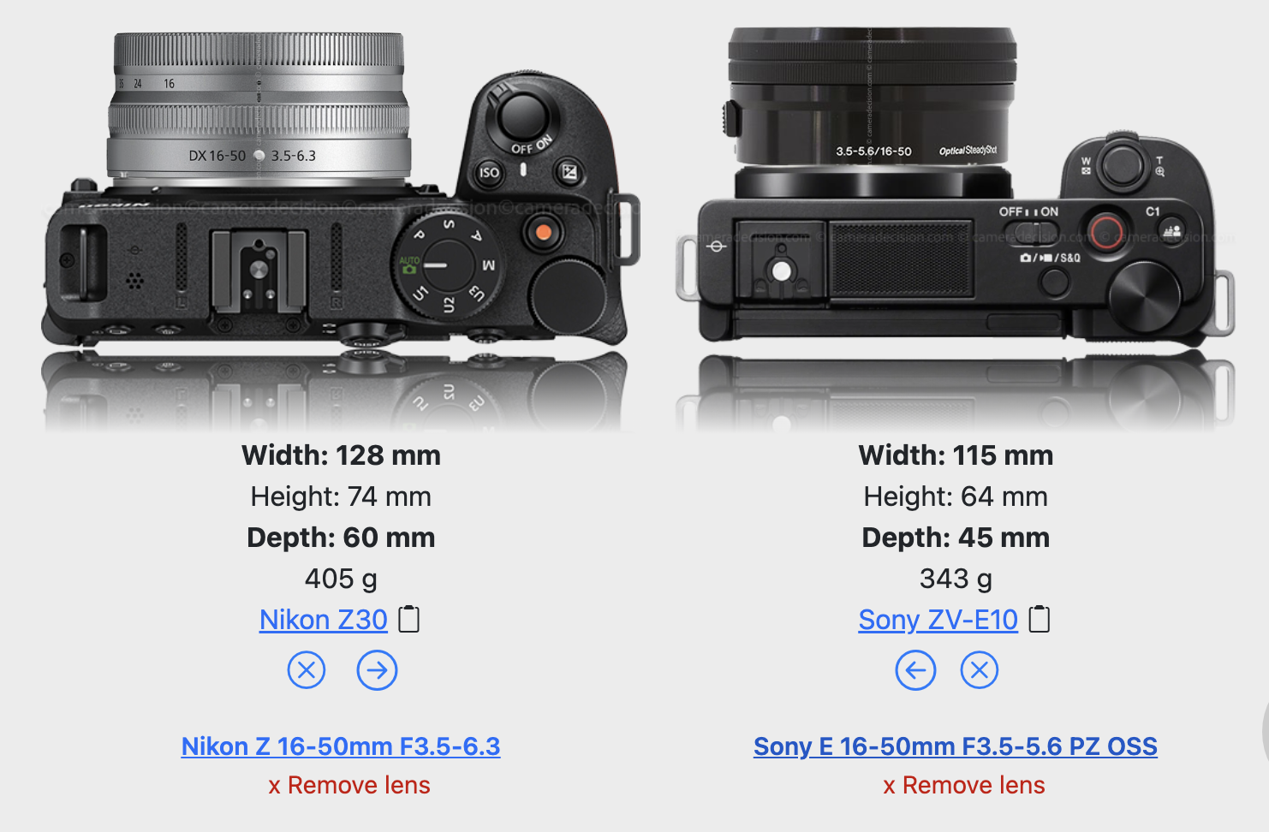Viewport: 1269px width, 832px height.
Task: Open the Sony ZV-E10 camera link
Action: tap(938, 620)
